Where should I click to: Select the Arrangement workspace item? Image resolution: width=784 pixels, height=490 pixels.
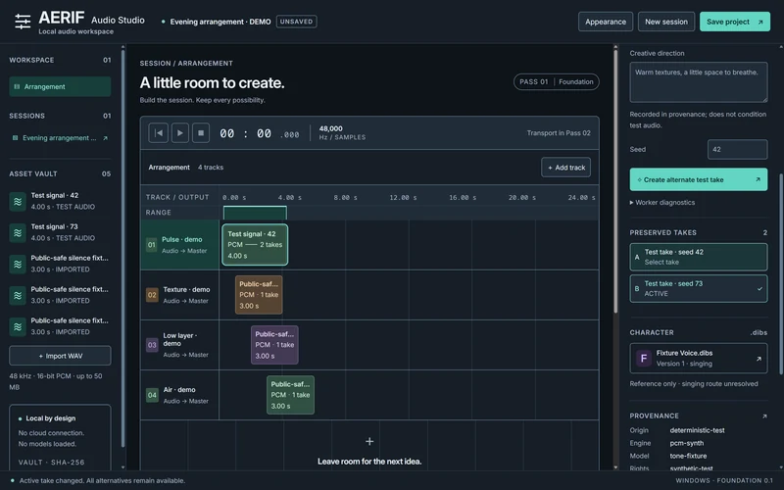(x=60, y=86)
